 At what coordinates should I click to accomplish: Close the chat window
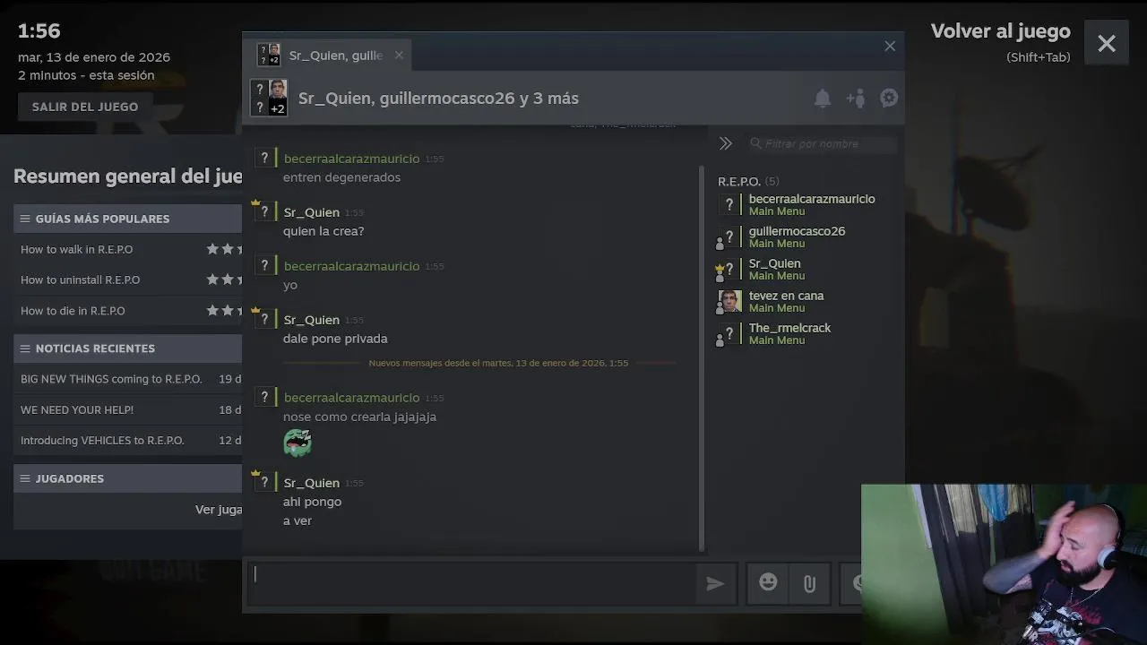[890, 46]
